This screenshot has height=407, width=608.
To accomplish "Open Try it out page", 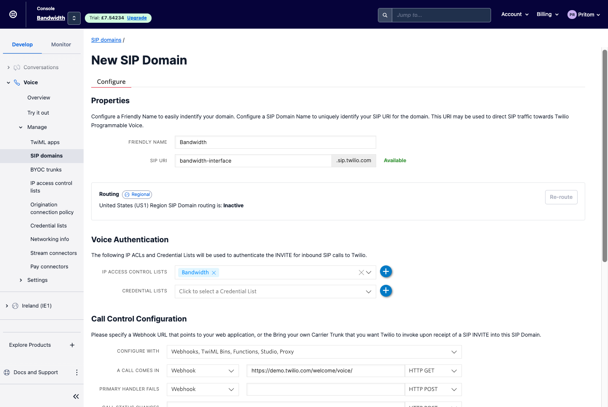I will point(38,113).
